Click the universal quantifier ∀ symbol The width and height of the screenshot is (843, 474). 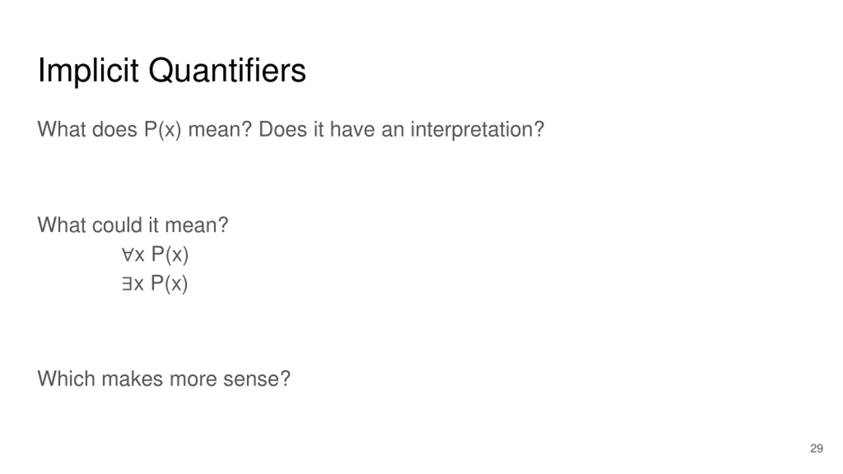tap(127, 255)
